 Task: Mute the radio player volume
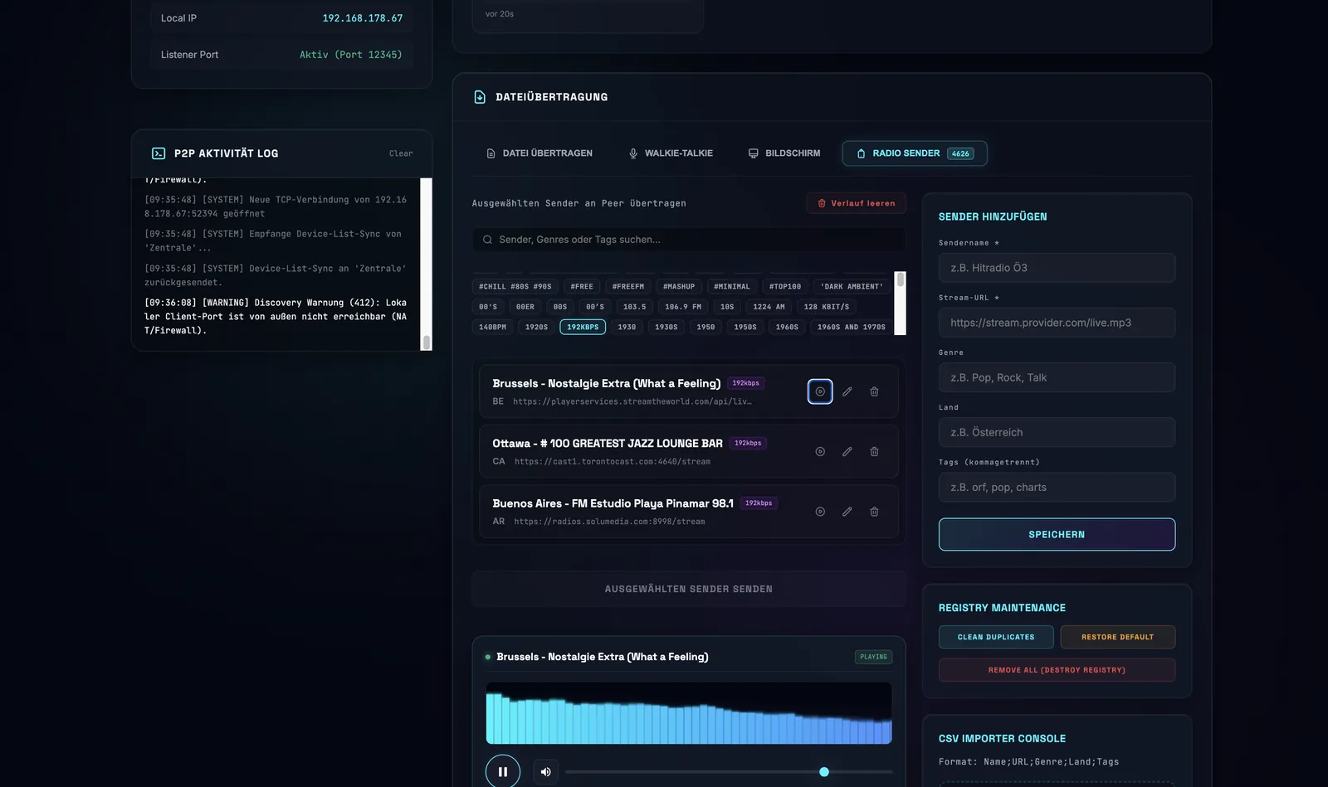pos(545,771)
